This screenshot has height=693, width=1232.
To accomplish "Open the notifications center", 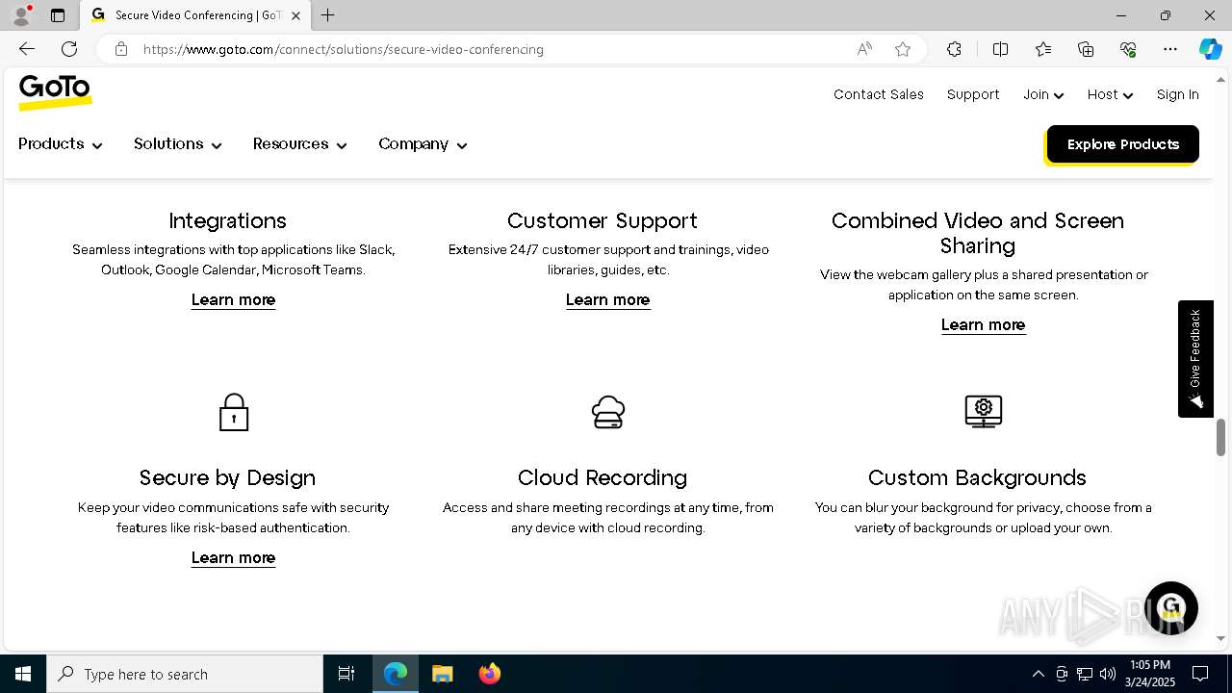I will pyautogui.click(x=1200, y=674).
